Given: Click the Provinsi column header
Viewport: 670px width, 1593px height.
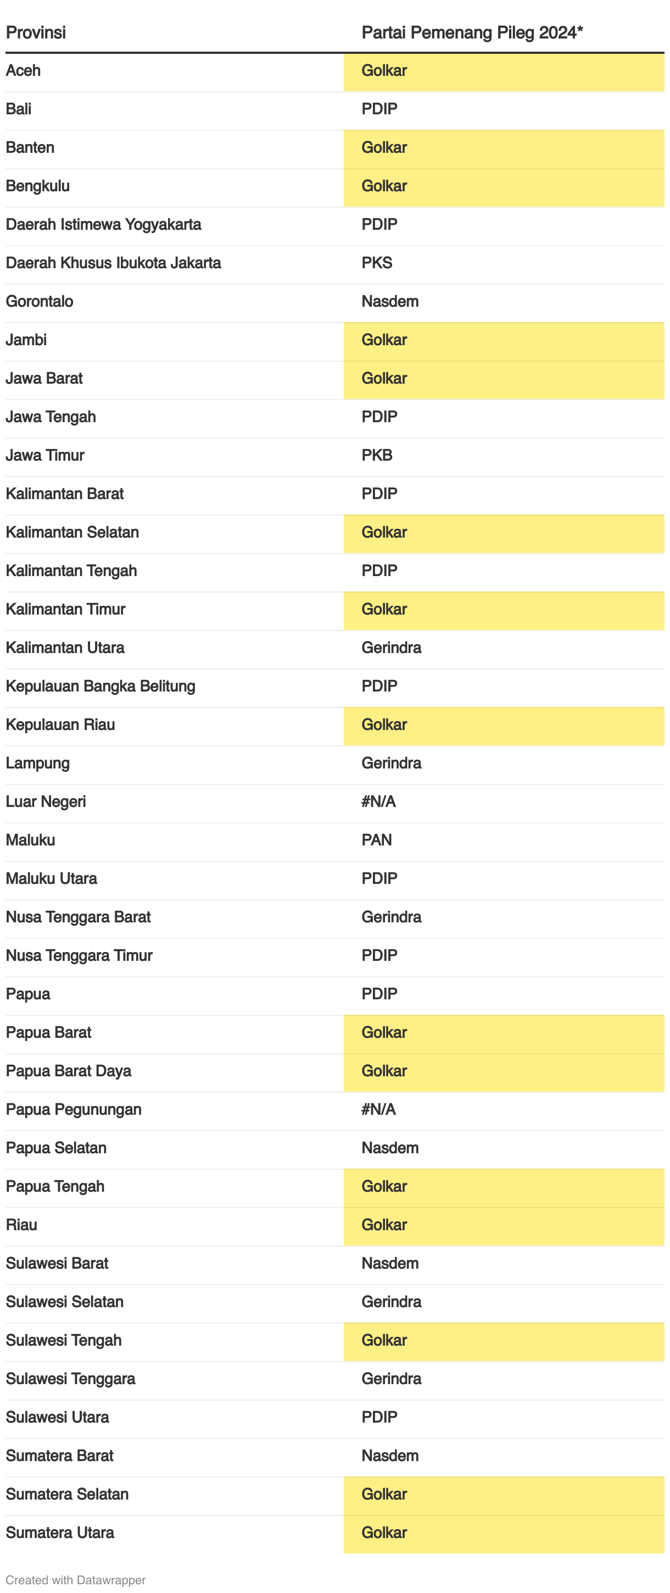Looking at the screenshot, I should pyautogui.click(x=36, y=33).
